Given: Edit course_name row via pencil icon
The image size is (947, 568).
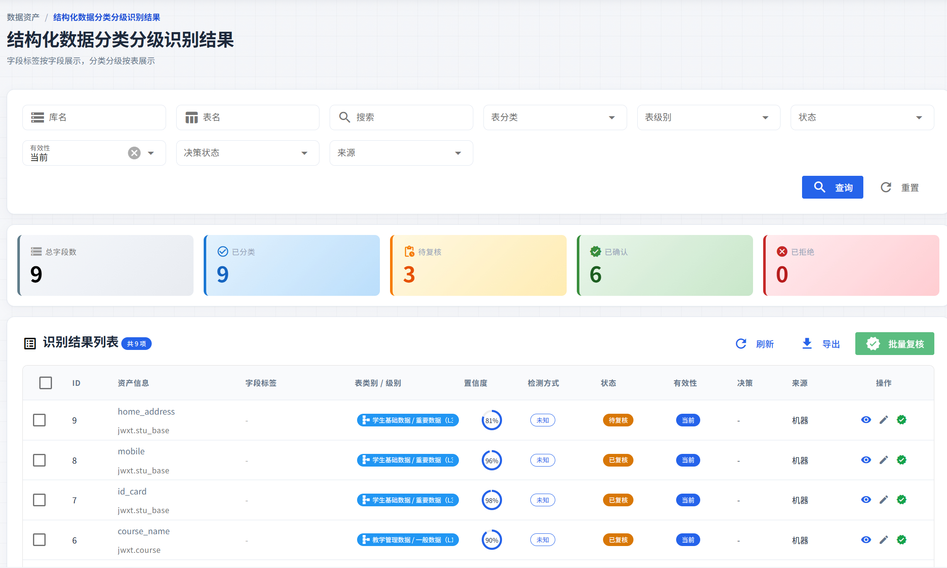Looking at the screenshot, I should click(x=884, y=540).
